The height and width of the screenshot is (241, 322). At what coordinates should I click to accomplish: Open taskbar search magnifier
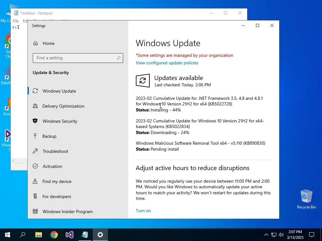23,235
